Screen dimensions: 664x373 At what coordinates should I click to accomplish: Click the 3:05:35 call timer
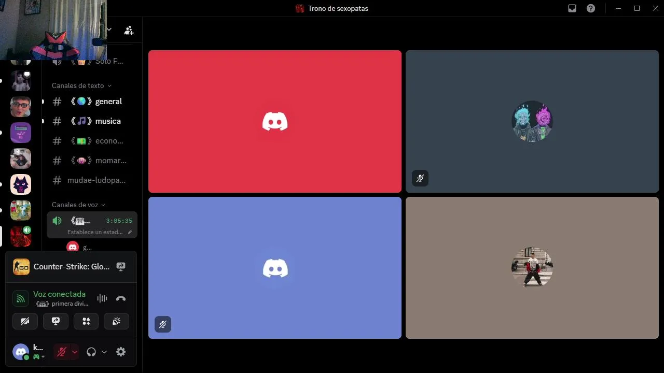(119, 221)
